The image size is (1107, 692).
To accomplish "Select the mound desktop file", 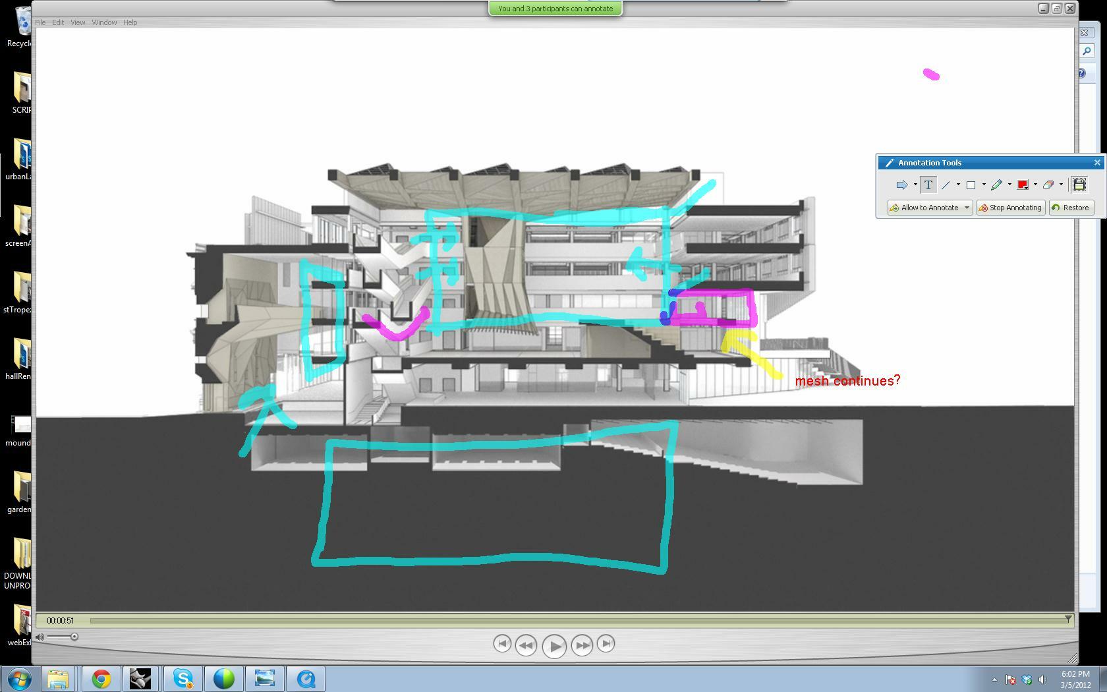I will coord(20,430).
